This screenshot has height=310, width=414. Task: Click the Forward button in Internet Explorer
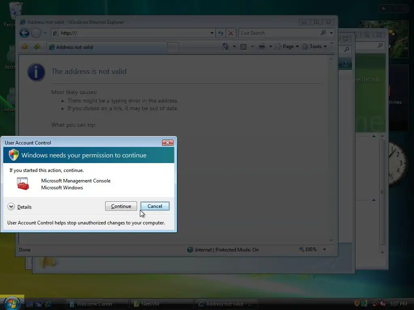(x=36, y=33)
